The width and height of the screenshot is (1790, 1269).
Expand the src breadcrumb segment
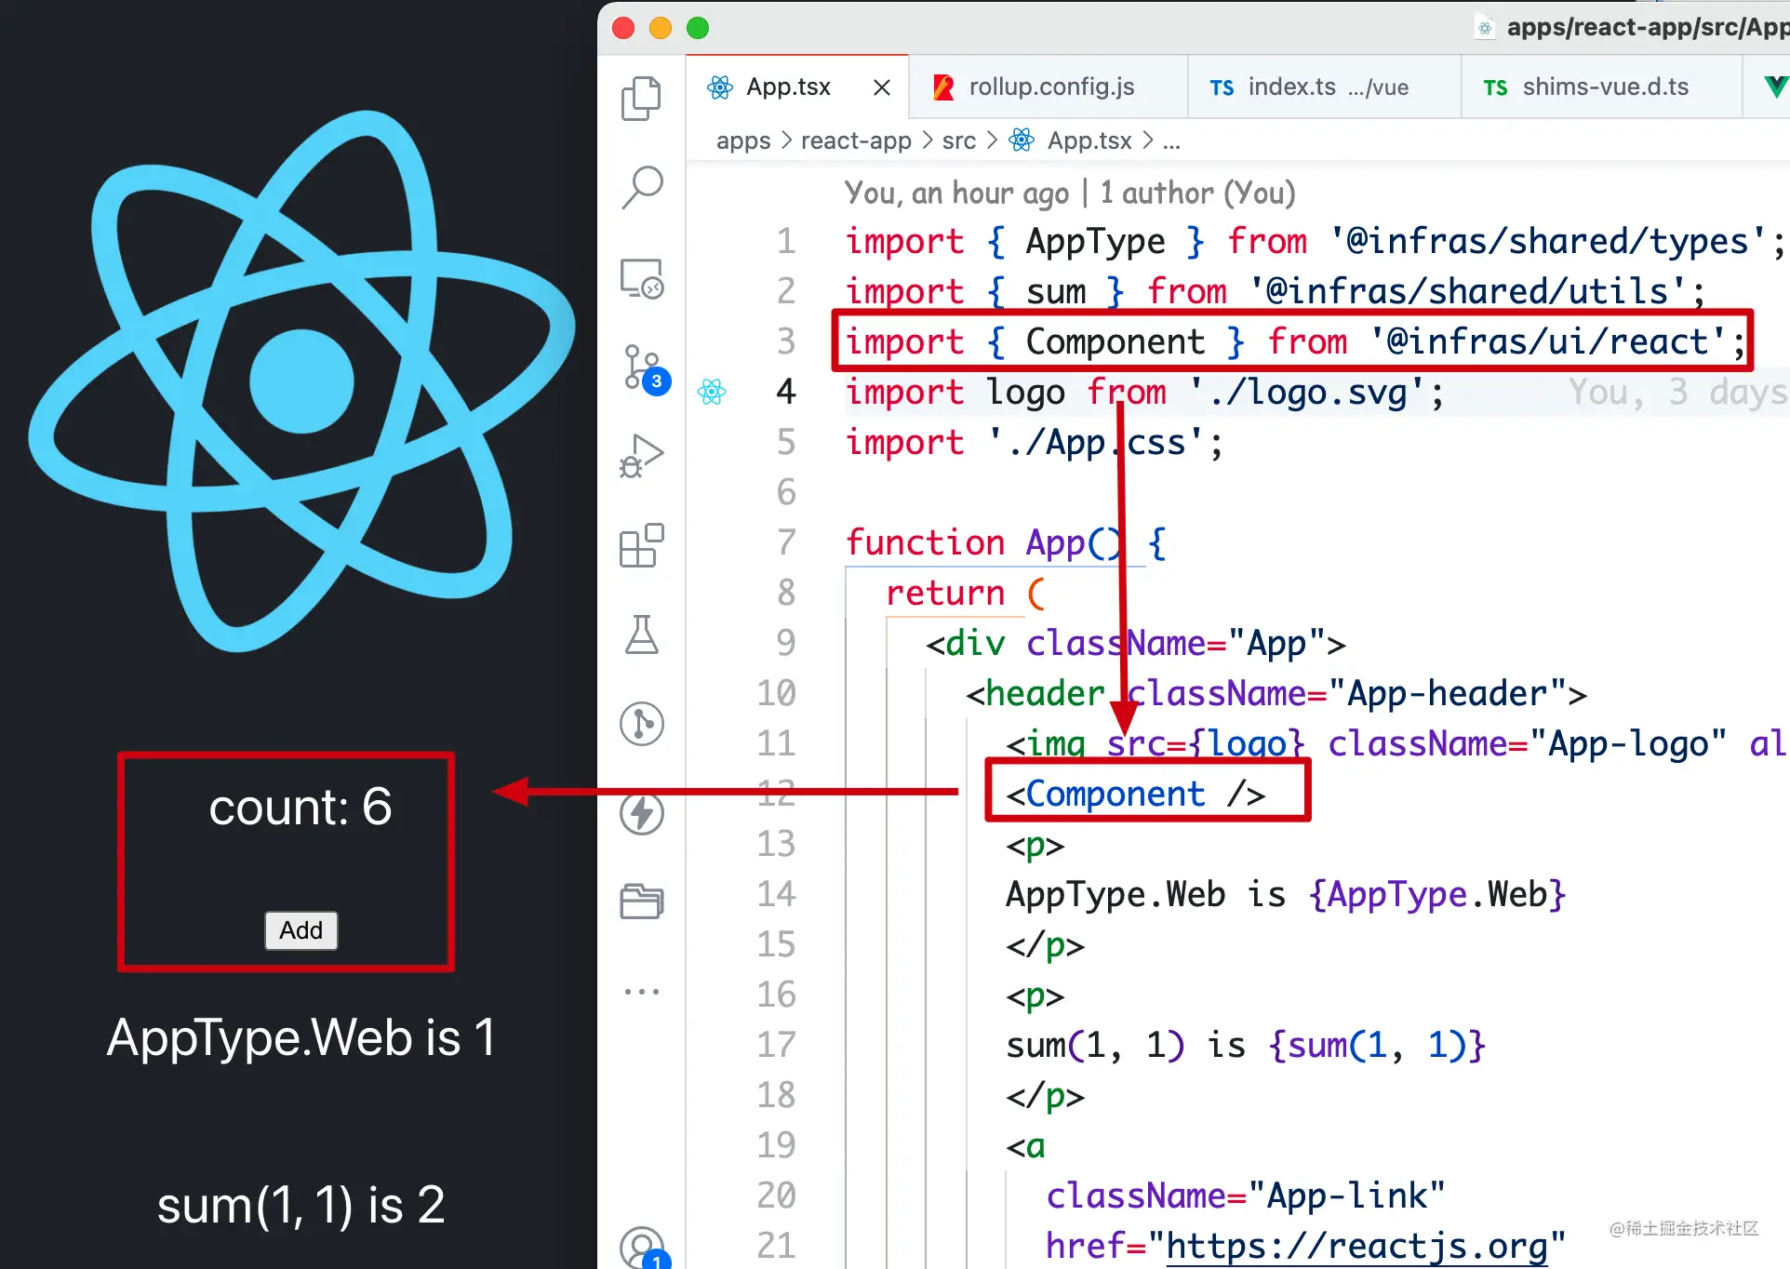958,140
